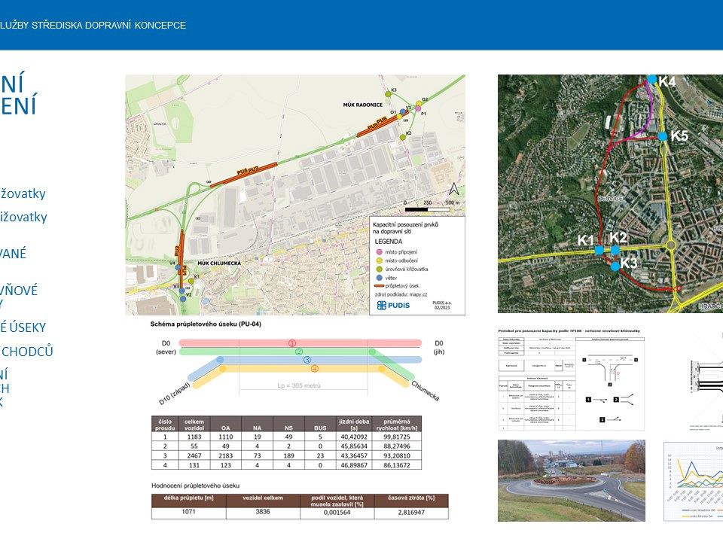
Task: Click the 'Lp = 305 metrů' dimension label
Action: click(x=299, y=385)
